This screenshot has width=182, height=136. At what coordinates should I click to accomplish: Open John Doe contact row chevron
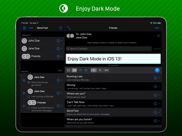62,41
